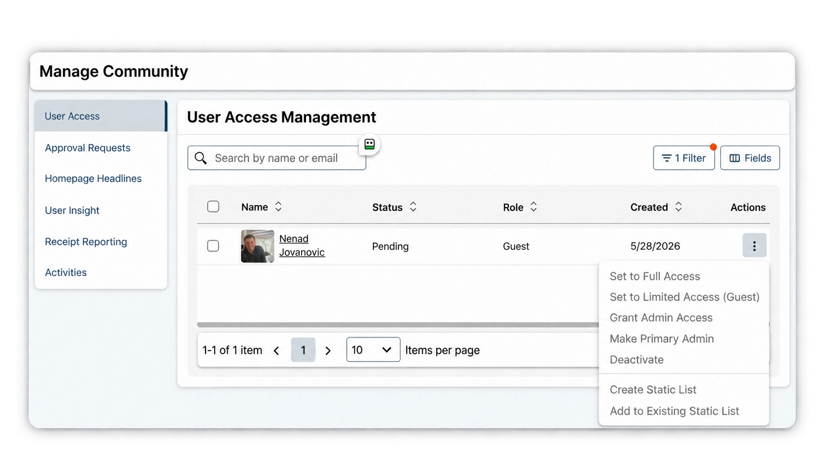Viewport: 824px width, 463px height.
Task: Go to Receipt Reporting
Action: pyautogui.click(x=86, y=242)
